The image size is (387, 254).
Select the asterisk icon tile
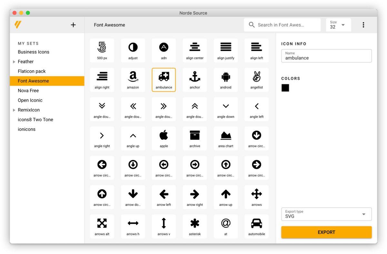point(195,226)
